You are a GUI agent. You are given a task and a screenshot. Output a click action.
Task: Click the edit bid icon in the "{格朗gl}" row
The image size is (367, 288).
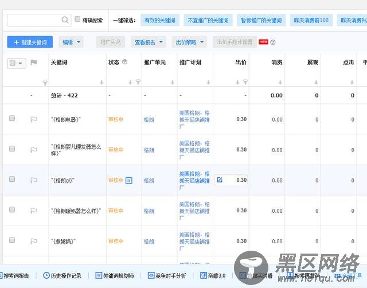220,180
